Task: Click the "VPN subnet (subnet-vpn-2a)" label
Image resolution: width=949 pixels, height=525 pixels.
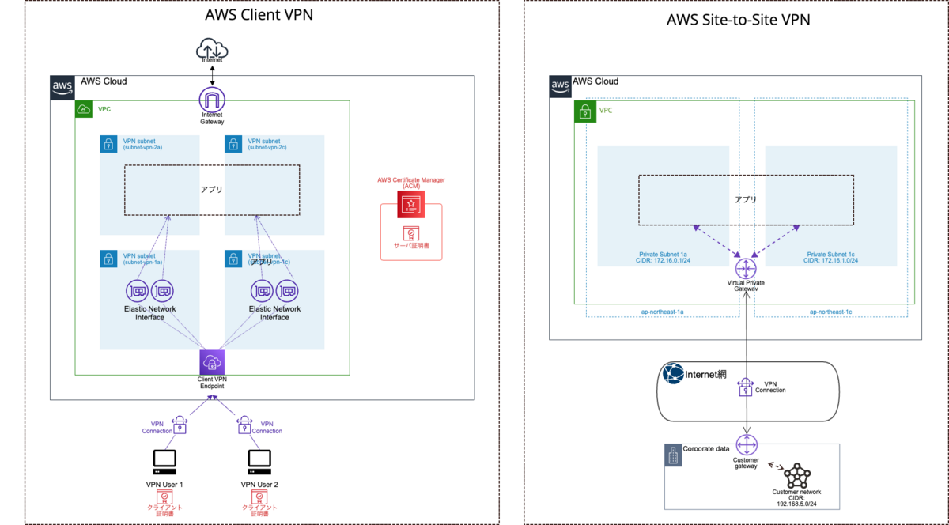Action: click(x=143, y=144)
